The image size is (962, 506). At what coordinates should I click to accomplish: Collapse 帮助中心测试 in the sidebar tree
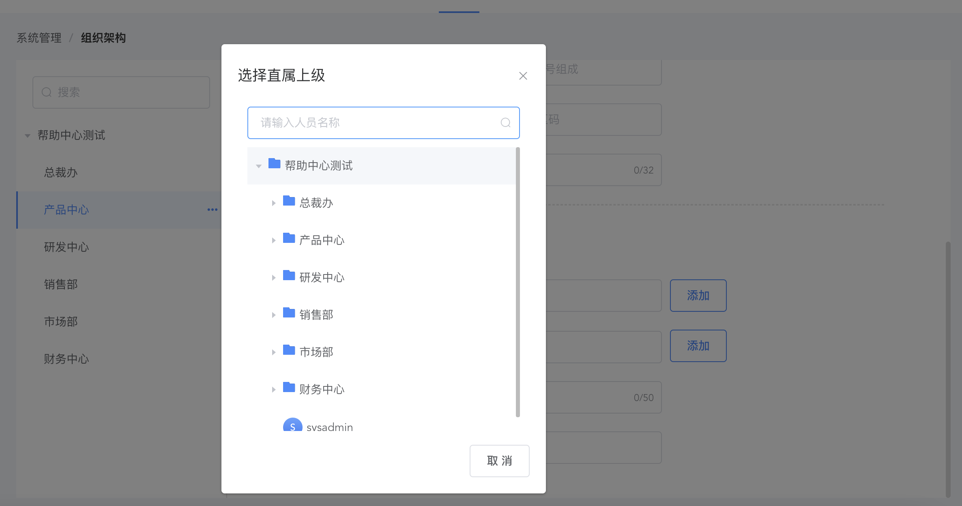click(x=28, y=136)
